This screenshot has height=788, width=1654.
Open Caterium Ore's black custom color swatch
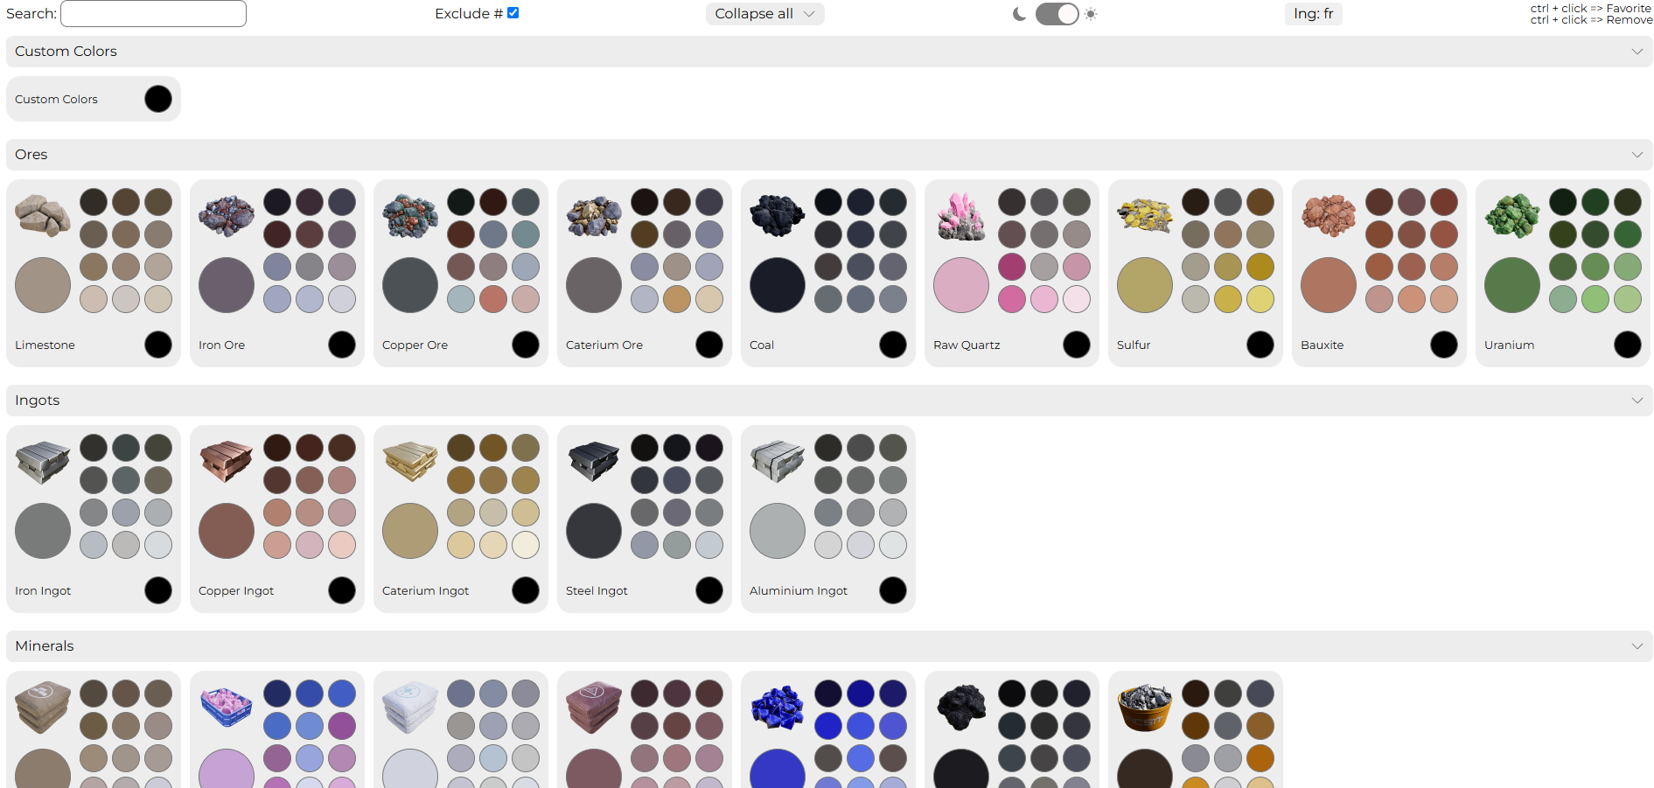(709, 345)
